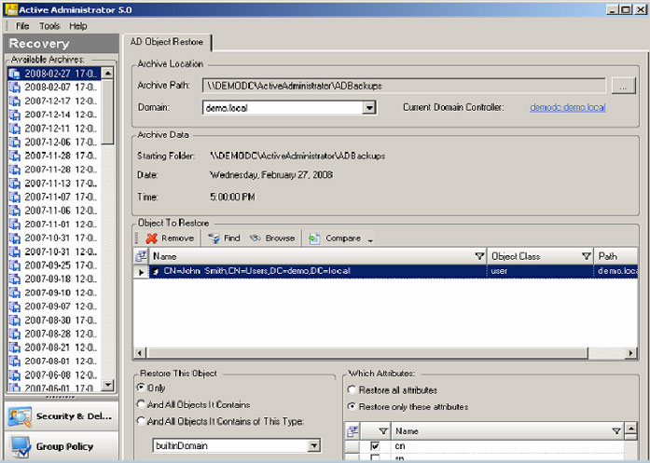Open the attributes checkbox column filter

point(383,431)
